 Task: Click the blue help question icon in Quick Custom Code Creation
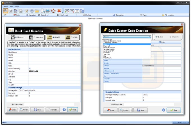point(163,110)
